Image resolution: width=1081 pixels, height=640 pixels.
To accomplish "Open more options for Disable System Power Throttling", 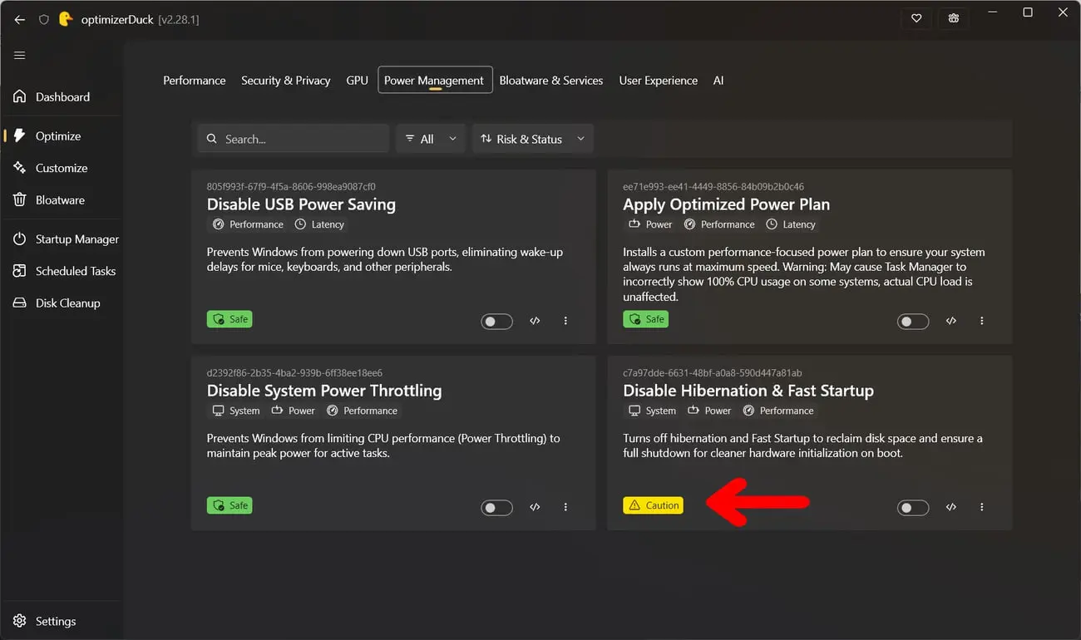I will tap(565, 507).
